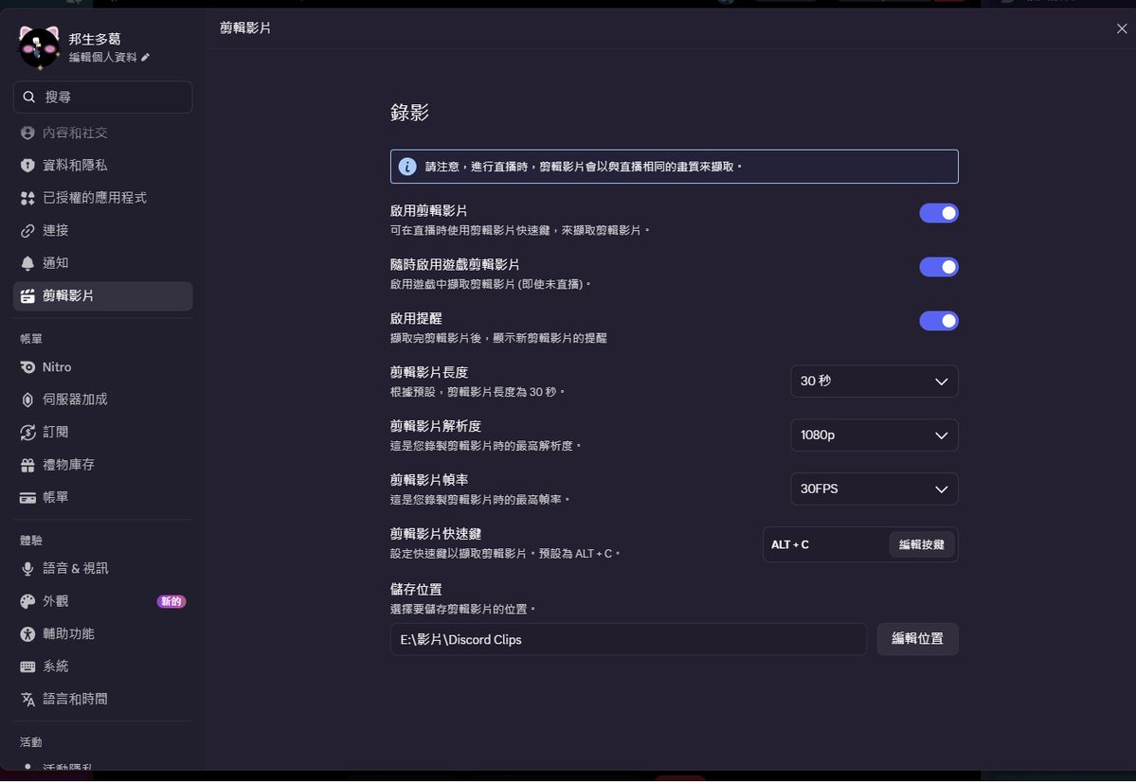1136x782 pixels.
Task: Click the 新的 badge next to 外觀
Action: point(171,602)
